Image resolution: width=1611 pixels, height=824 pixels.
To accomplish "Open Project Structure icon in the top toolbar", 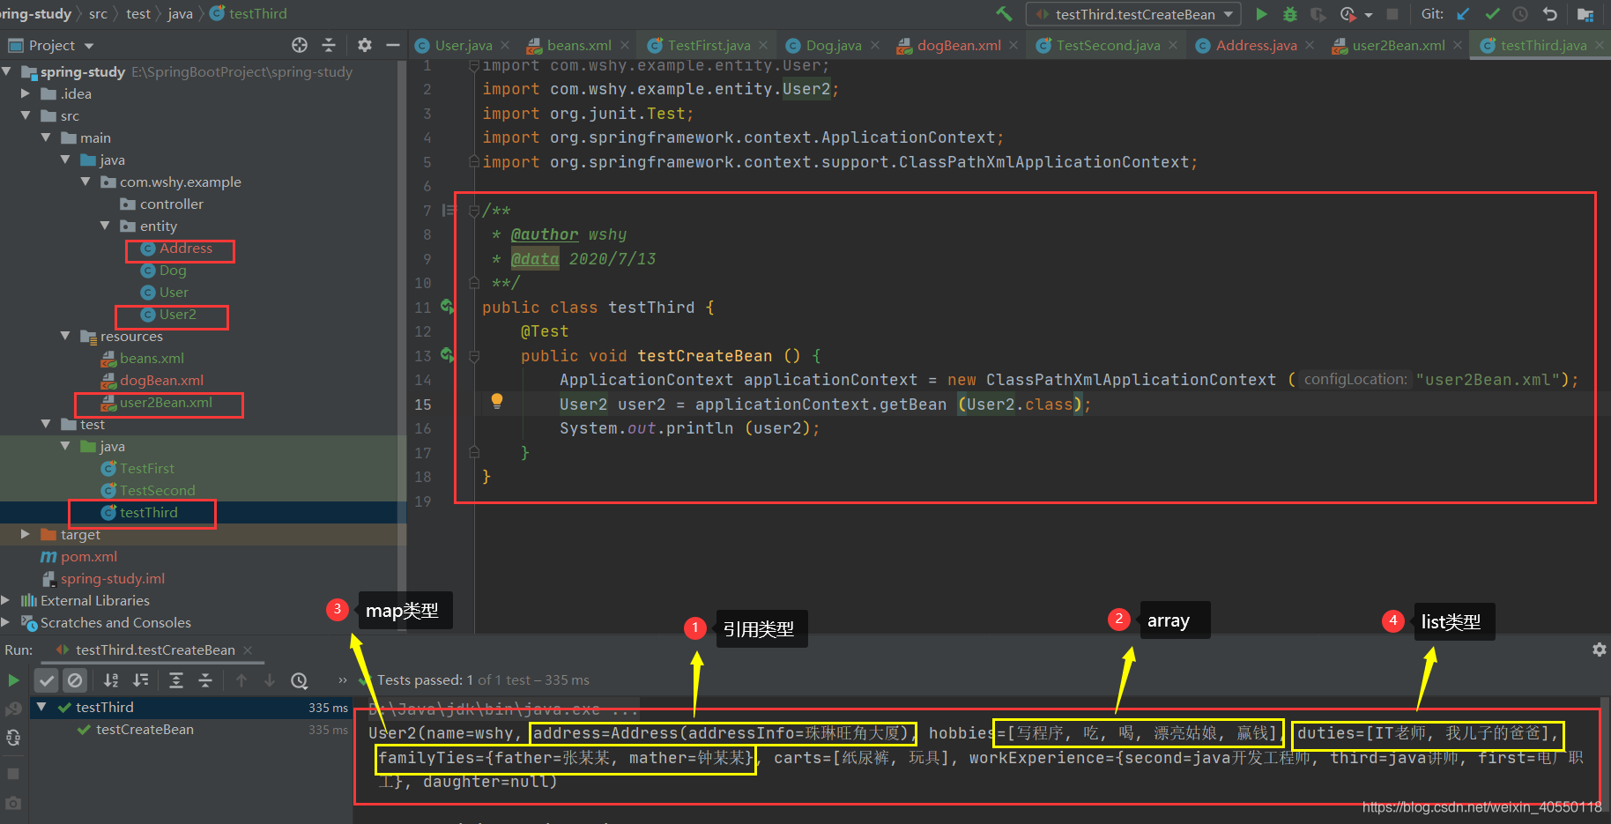I will 1585,14.
